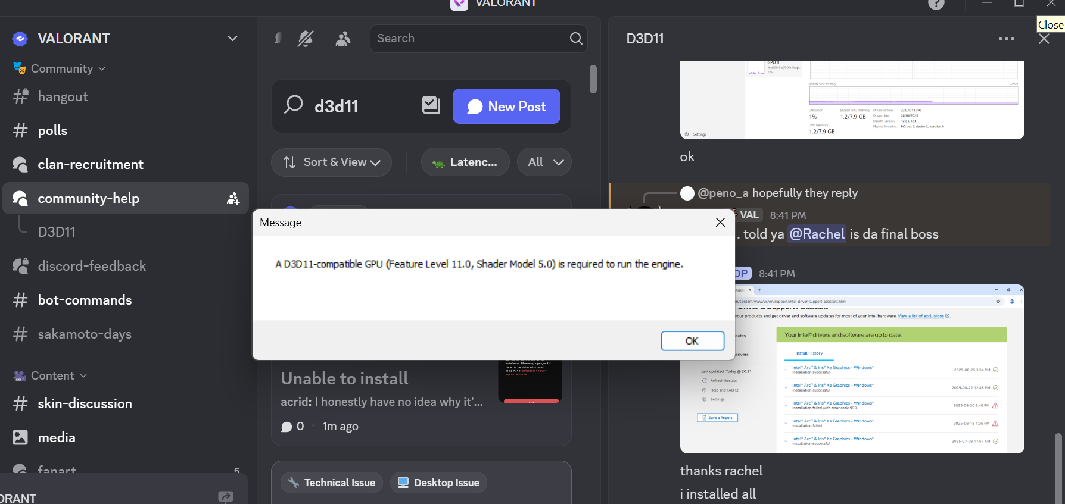
Task: Click the VALORANT server logo in the title bar
Action: point(459,4)
